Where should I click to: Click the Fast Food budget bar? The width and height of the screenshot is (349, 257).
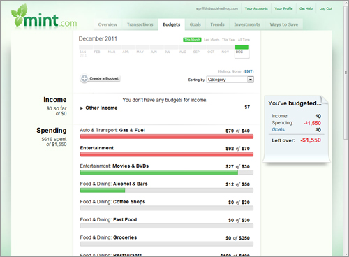pyautogui.click(x=167, y=226)
